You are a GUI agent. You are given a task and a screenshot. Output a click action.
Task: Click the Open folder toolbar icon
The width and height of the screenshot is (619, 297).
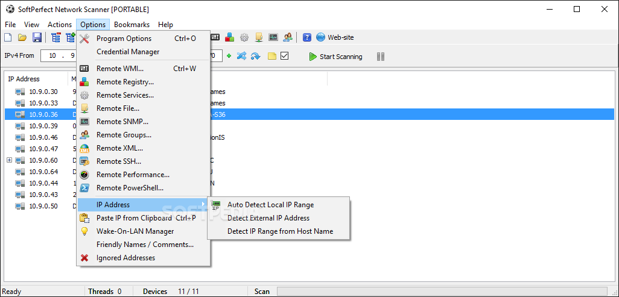click(x=22, y=37)
